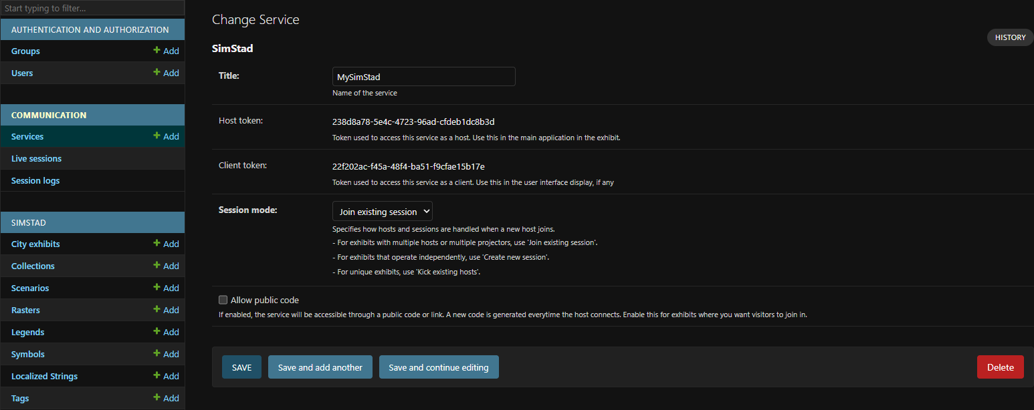1034x410 pixels.
Task: View the service History
Action: coord(1010,37)
